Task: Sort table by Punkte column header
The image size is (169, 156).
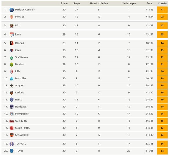Action: pyautogui.click(x=162, y=3)
